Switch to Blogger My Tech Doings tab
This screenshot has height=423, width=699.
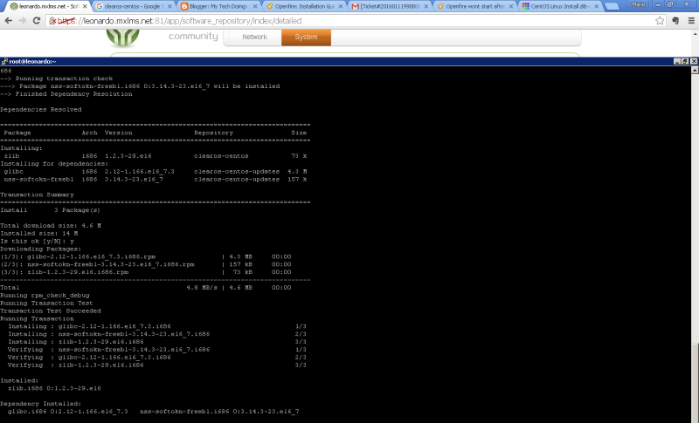click(218, 6)
